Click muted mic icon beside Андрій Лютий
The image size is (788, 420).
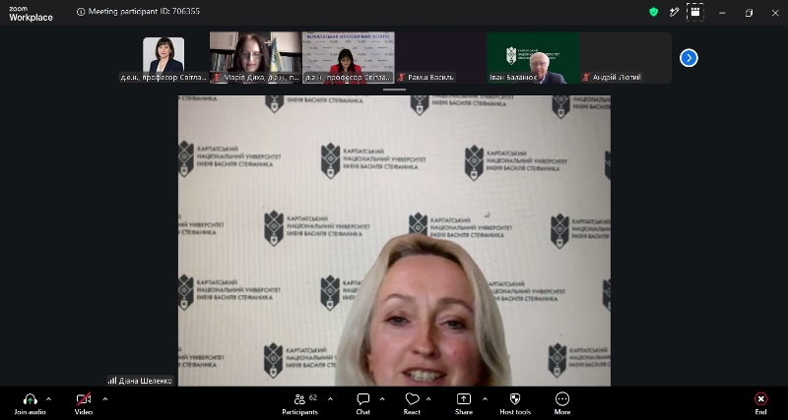586,78
